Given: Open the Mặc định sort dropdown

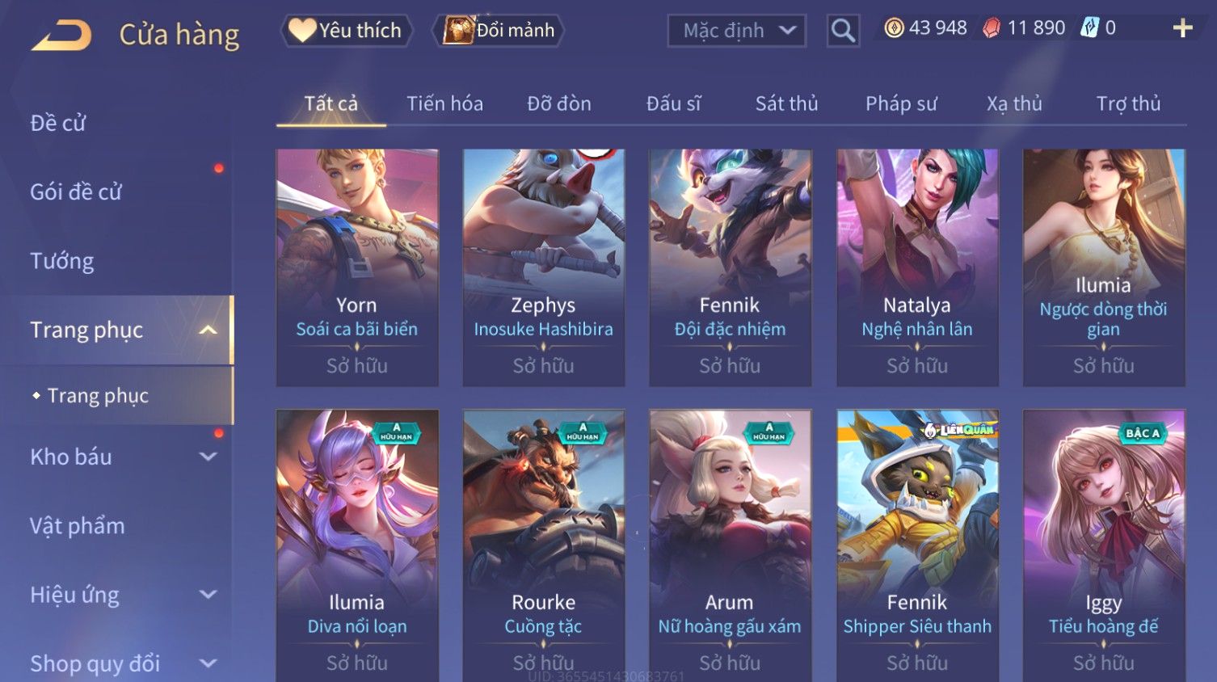Looking at the screenshot, I should 737,31.
